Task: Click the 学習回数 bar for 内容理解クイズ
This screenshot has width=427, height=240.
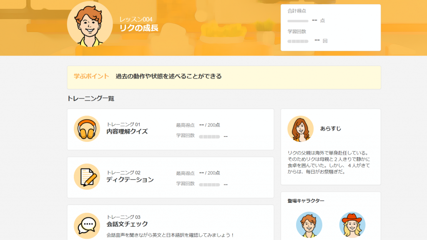Action: (209, 136)
